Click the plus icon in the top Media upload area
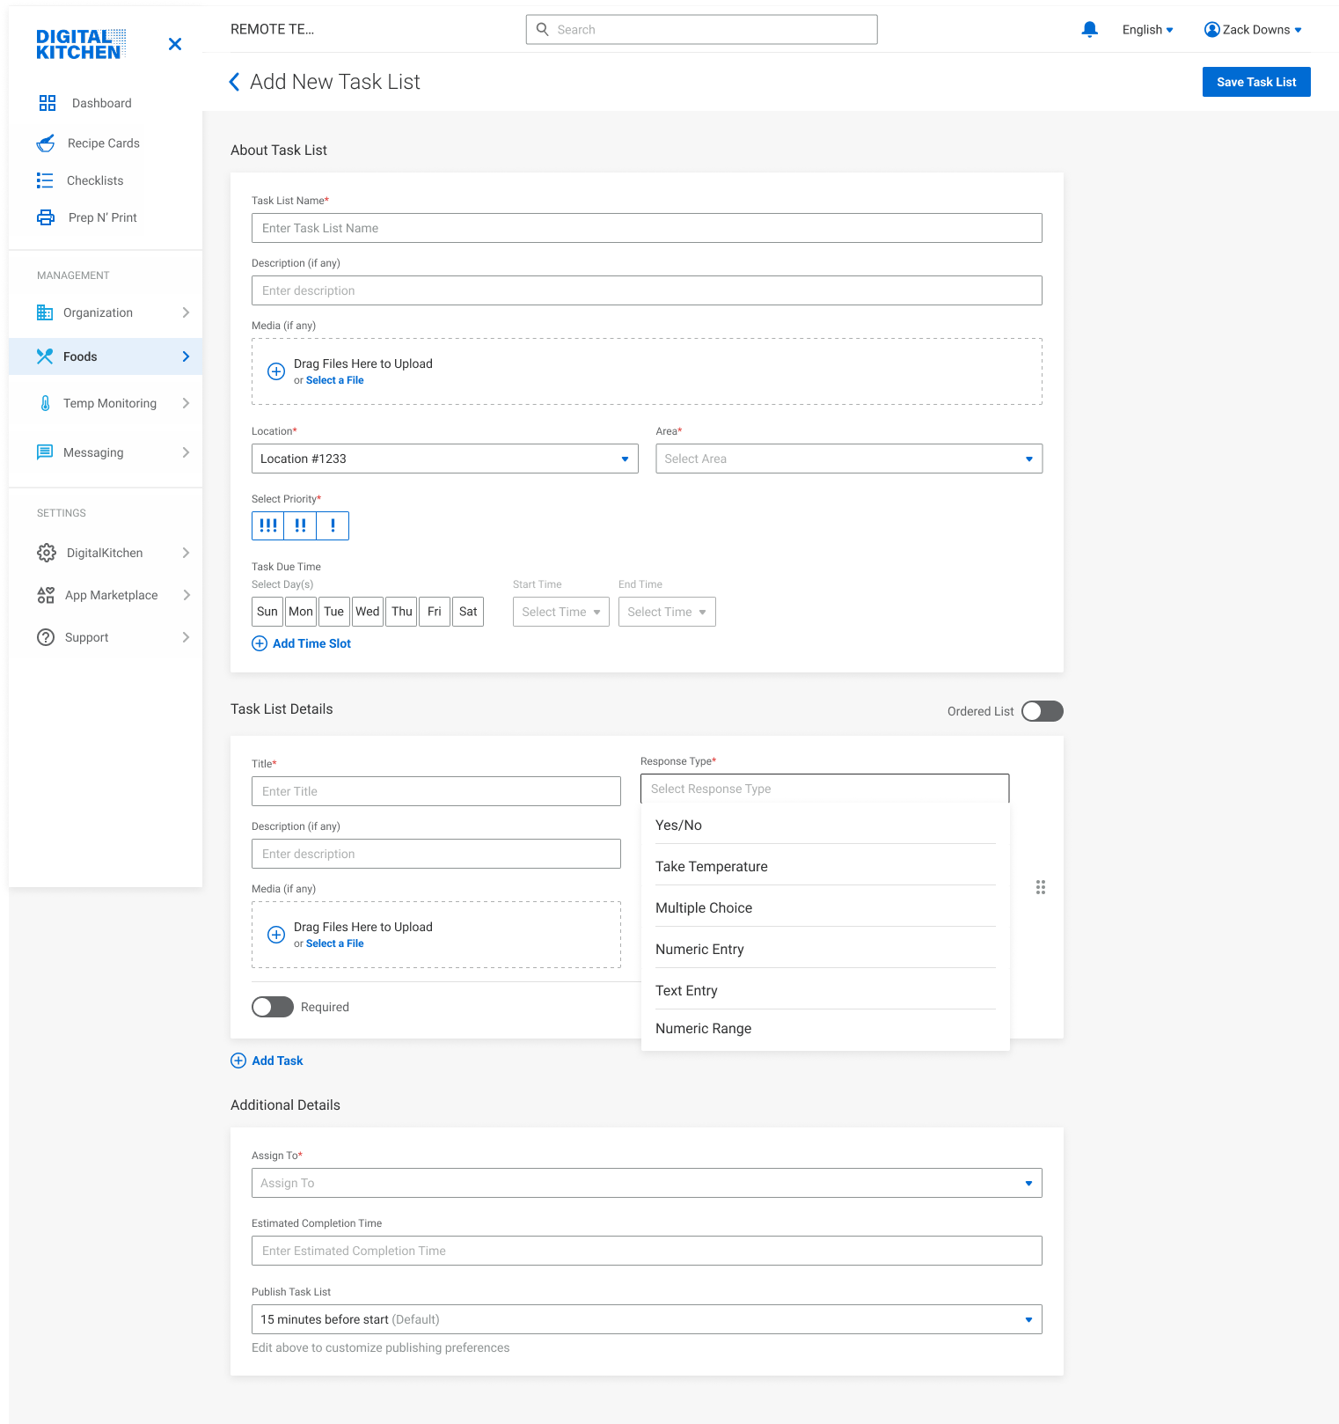 coord(276,371)
